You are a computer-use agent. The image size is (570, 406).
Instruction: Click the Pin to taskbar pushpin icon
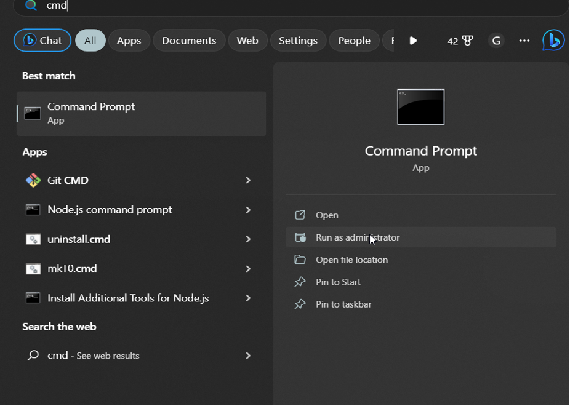pyautogui.click(x=300, y=304)
